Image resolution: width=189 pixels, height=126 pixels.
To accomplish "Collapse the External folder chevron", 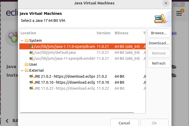I will [22, 70].
